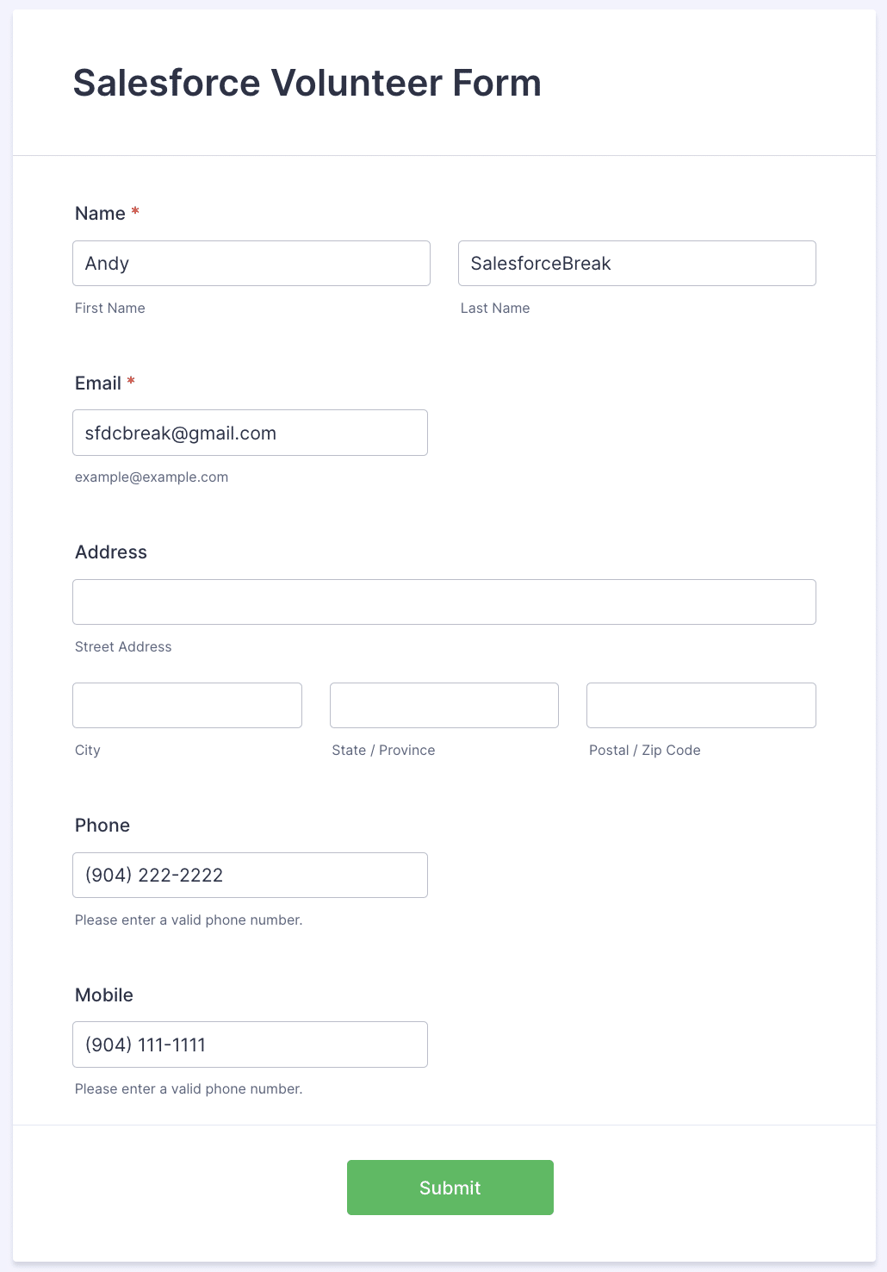Click the Salesforce Volunteer Form heading
Viewport: 887px width, 1272px height.
307,83
